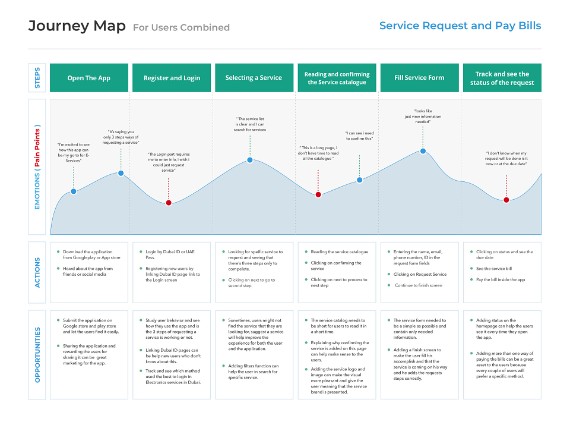The image size is (570, 428).
Task: Click the Track and see status step
Action: pyautogui.click(x=502, y=78)
